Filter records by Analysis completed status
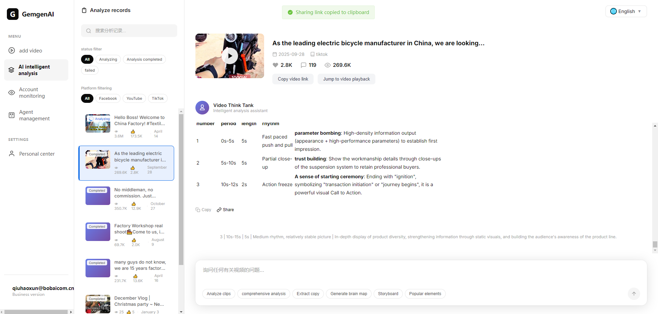658x314 pixels. click(144, 59)
